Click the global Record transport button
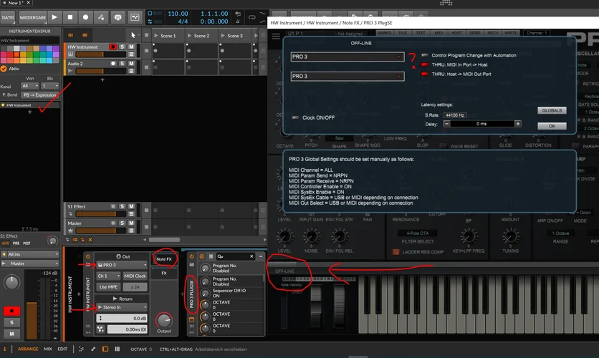The height and width of the screenshot is (358, 599). [x=85, y=17]
